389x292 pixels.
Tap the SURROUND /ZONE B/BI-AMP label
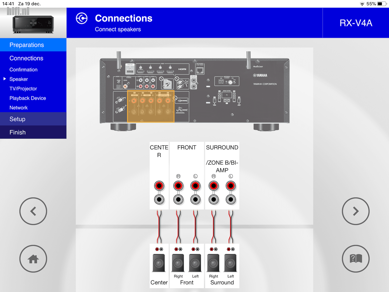[x=222, y=159]
